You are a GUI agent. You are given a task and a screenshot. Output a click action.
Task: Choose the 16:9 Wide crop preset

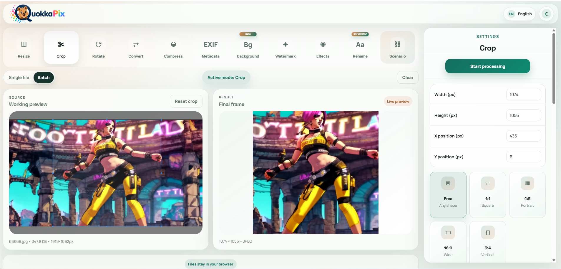(448, 242)
